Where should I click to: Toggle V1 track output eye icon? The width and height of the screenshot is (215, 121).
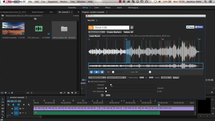(x=23, y=109)
